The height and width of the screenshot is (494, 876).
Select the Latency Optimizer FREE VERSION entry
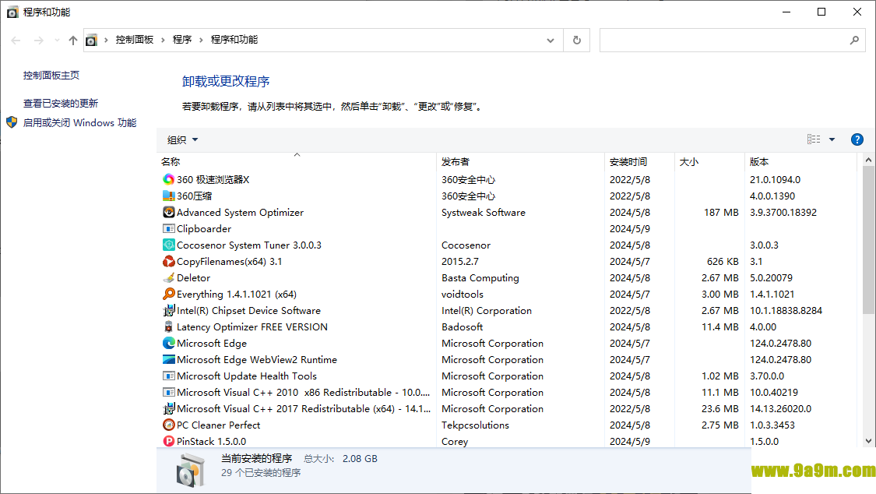click(506, 327)
